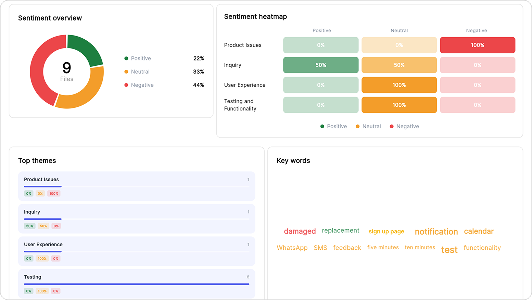Click red 100% badge under Product Issues theme
The height and width of the screenshot is (300, 532).
tap(54, 194)
